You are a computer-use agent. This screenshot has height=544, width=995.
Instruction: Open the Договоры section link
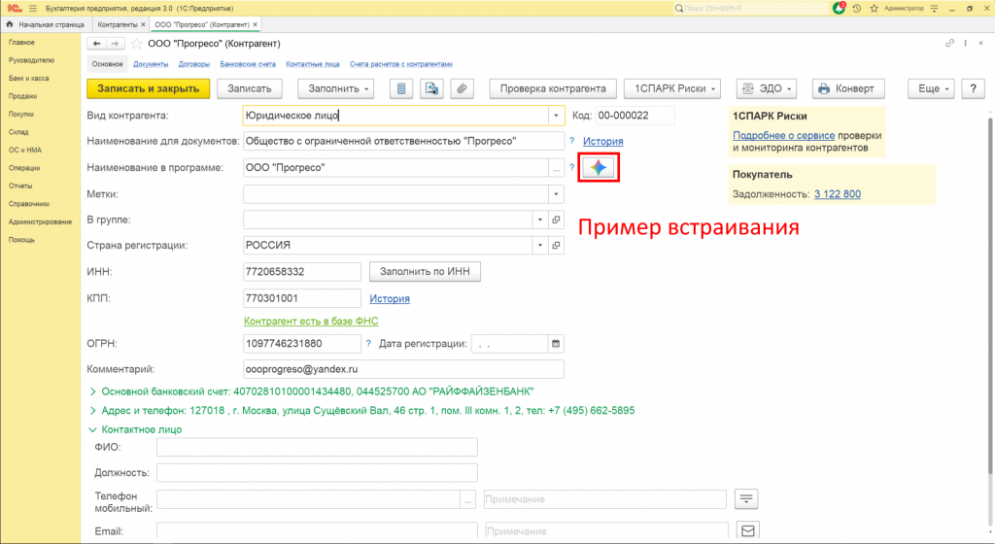point(194,64)
